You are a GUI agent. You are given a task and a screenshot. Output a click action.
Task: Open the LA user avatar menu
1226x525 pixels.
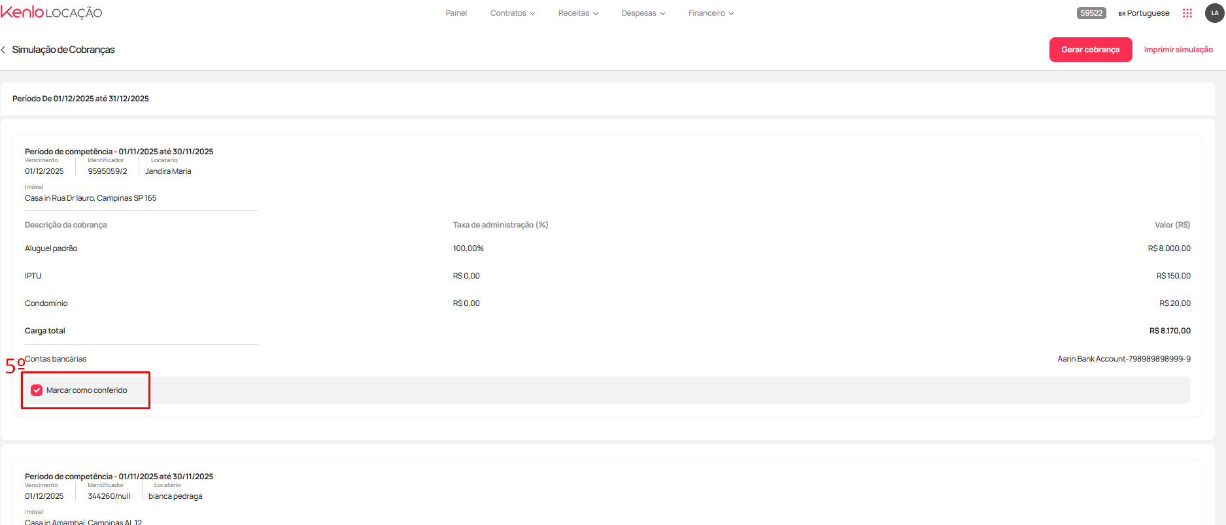pos(1214,13)
